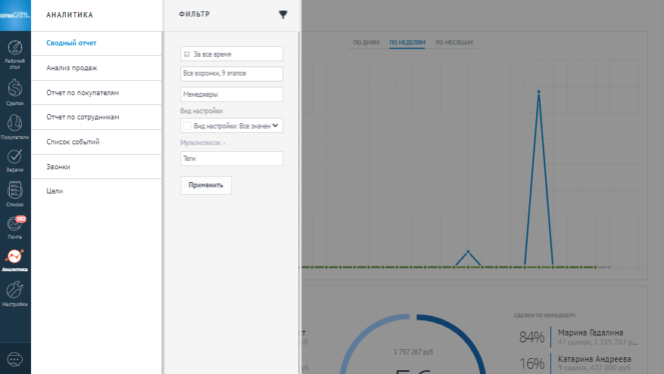Expand the Вид настройки dropdown arrow
Image resolution: width=664 pixels, height=374 pixels.
(x=276, y=125)
